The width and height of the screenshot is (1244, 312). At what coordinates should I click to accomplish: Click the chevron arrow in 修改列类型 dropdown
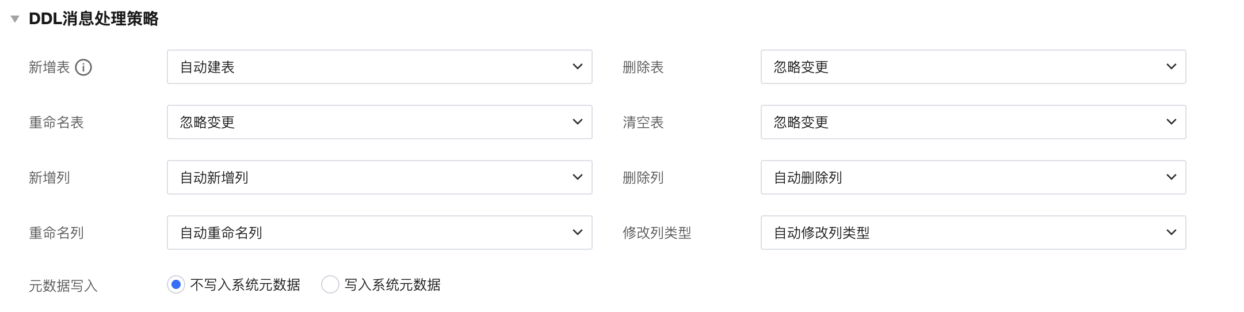pos(1171,233)
